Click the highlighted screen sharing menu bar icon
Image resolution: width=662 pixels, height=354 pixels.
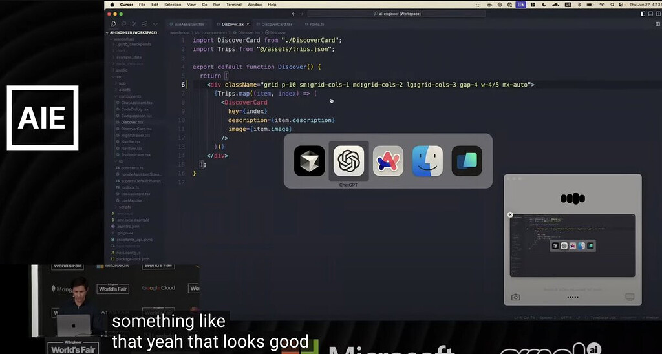(x=521, y=5)
